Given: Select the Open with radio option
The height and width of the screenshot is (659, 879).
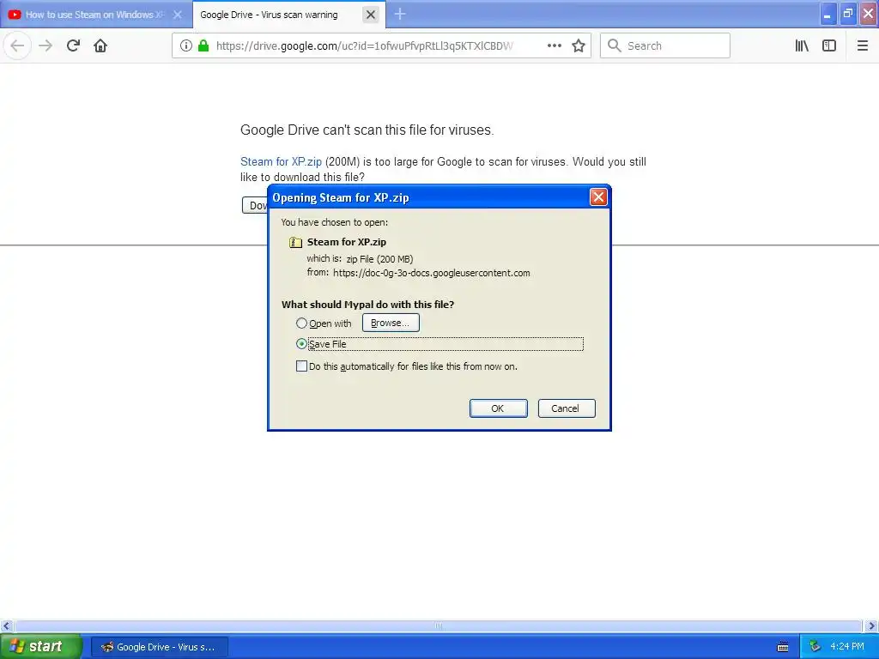Looking at the screenshot, I should coord(301,323).
